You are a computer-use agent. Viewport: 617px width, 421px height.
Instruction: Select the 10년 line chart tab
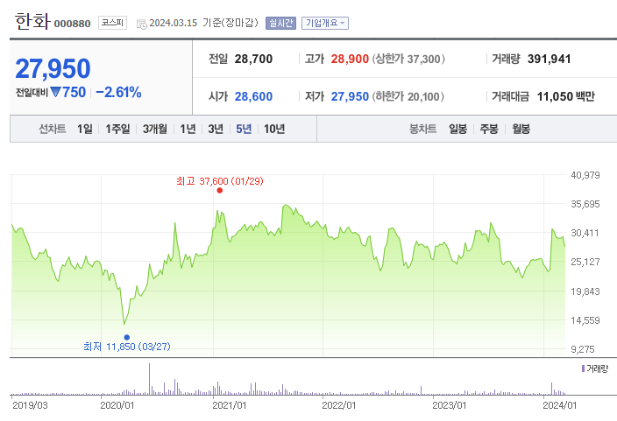[274, 129]
